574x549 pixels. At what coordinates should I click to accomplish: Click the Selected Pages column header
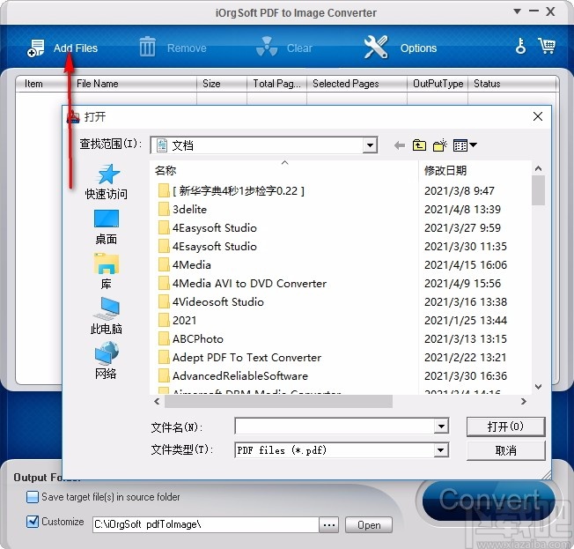357,84
